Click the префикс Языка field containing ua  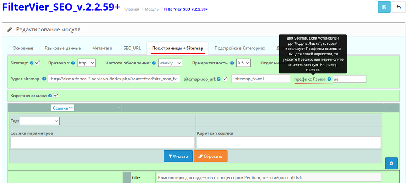350,79
